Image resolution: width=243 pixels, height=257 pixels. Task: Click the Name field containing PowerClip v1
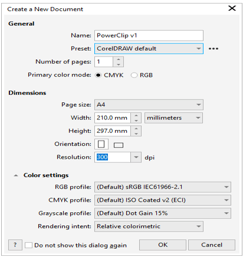coord(149,35)
